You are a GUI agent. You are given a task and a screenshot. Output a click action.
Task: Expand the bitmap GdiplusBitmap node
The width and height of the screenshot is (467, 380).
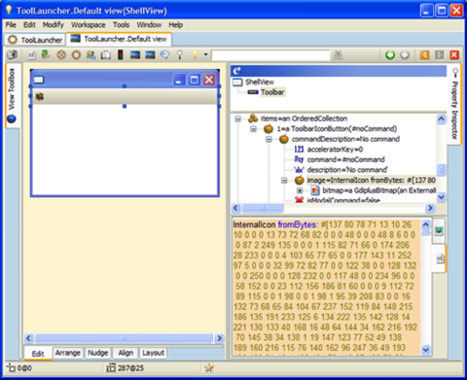pyautogui.click(x=300, y=190)
